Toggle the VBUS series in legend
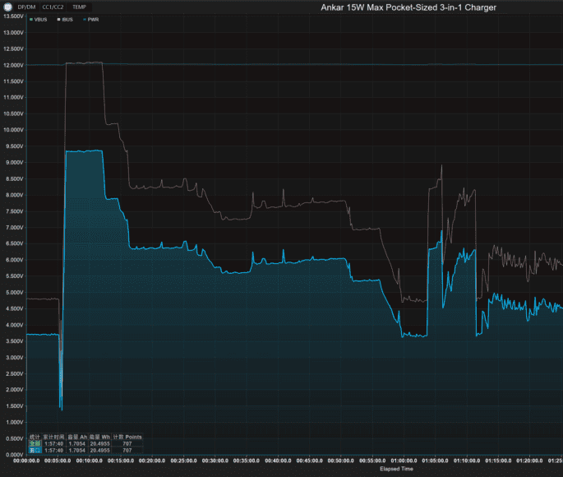The image size is (563, 477). [x=41, y=18]
